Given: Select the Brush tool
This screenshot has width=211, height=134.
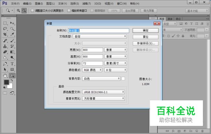Looking at the screenshot, I should point(12,41).
